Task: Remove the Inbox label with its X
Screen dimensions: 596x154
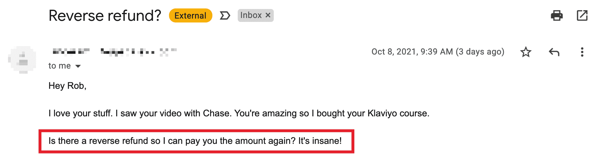Action: pyautogui.click(x=268, y=15)
